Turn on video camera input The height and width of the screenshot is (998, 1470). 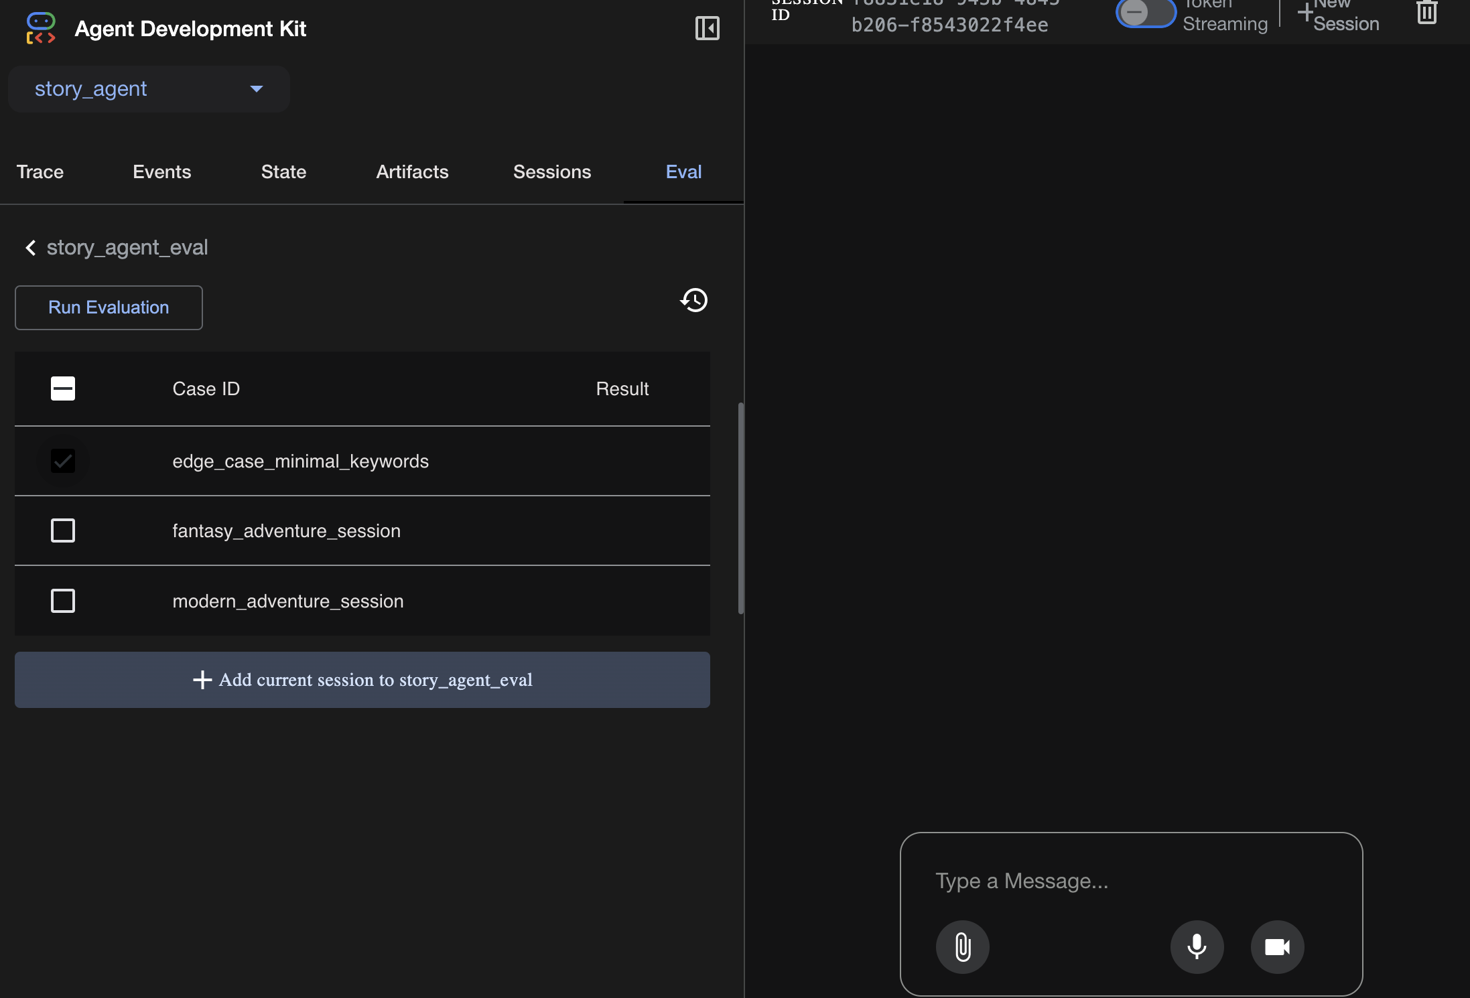point(1277,946)
